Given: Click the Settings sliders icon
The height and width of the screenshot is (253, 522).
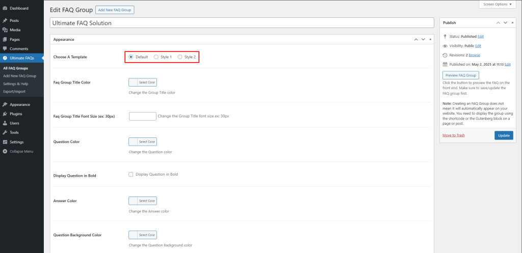Looking at the screenshot, I should pos(5,142).
